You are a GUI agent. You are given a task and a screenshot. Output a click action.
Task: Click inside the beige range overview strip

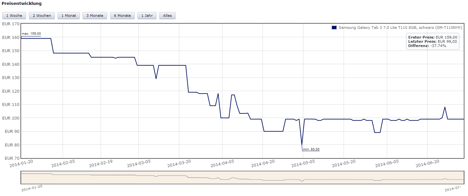(242, 177)
